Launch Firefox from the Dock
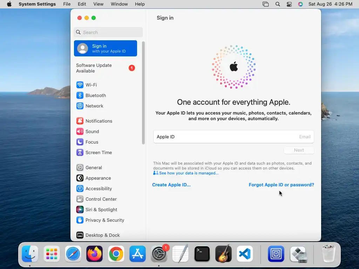This screenshot has width=359, height=269. [x=94, y=254]
